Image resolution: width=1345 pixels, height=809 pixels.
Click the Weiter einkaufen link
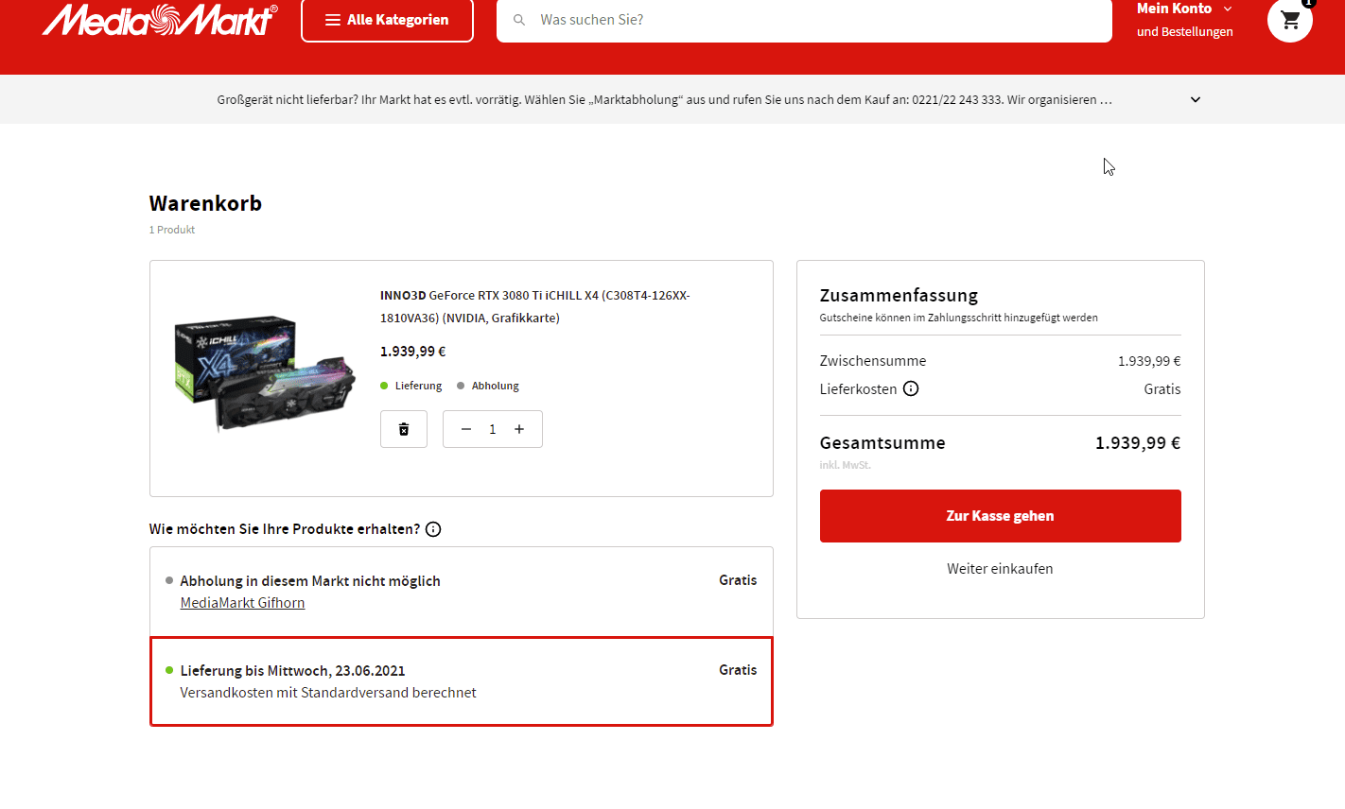[1000, 569]
